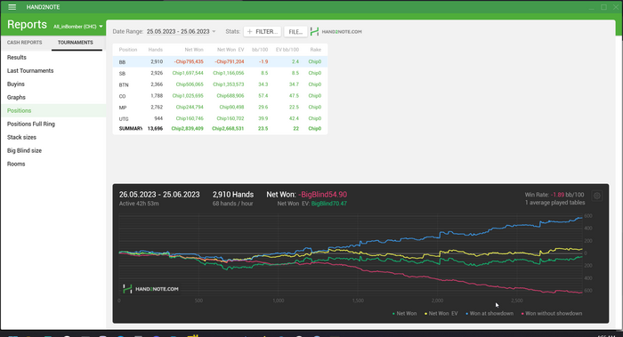The width and height of the screenshot is (623, 337).
Task: Select the SUMMARY row in table
Action: 220,129
